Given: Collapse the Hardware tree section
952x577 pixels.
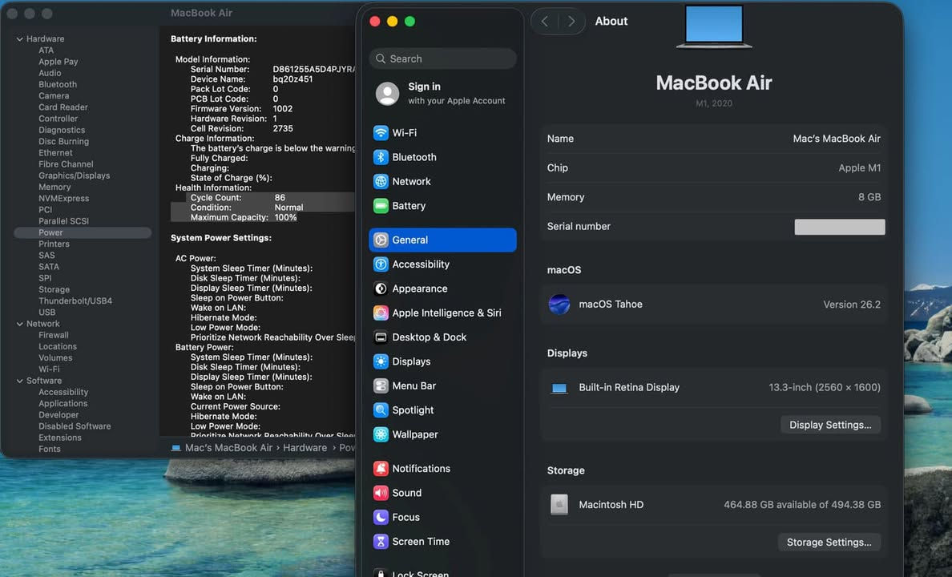Looking at the screenshot, I should coord(20,39).
